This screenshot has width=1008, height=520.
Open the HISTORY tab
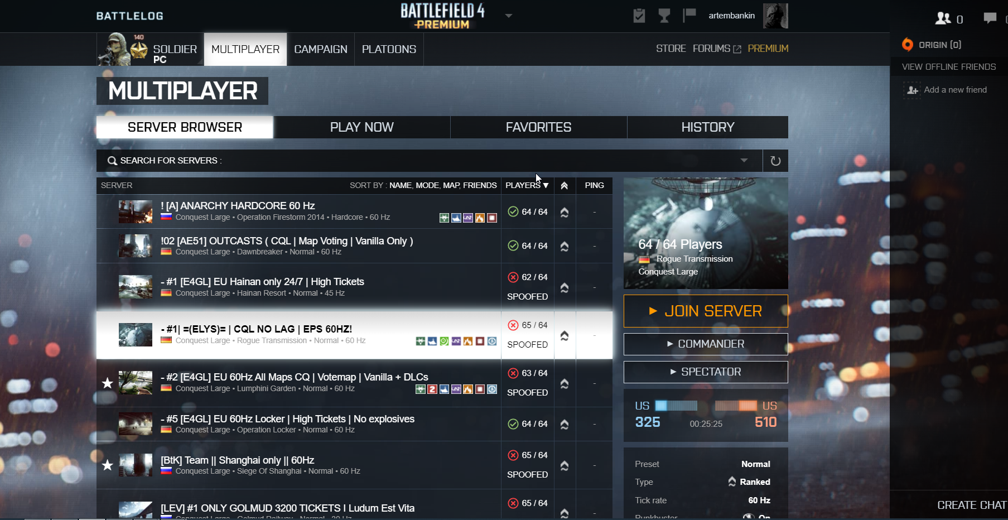click(707, 127)
